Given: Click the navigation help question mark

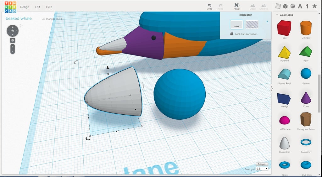Looking at the screenshot, I should 21,26.
